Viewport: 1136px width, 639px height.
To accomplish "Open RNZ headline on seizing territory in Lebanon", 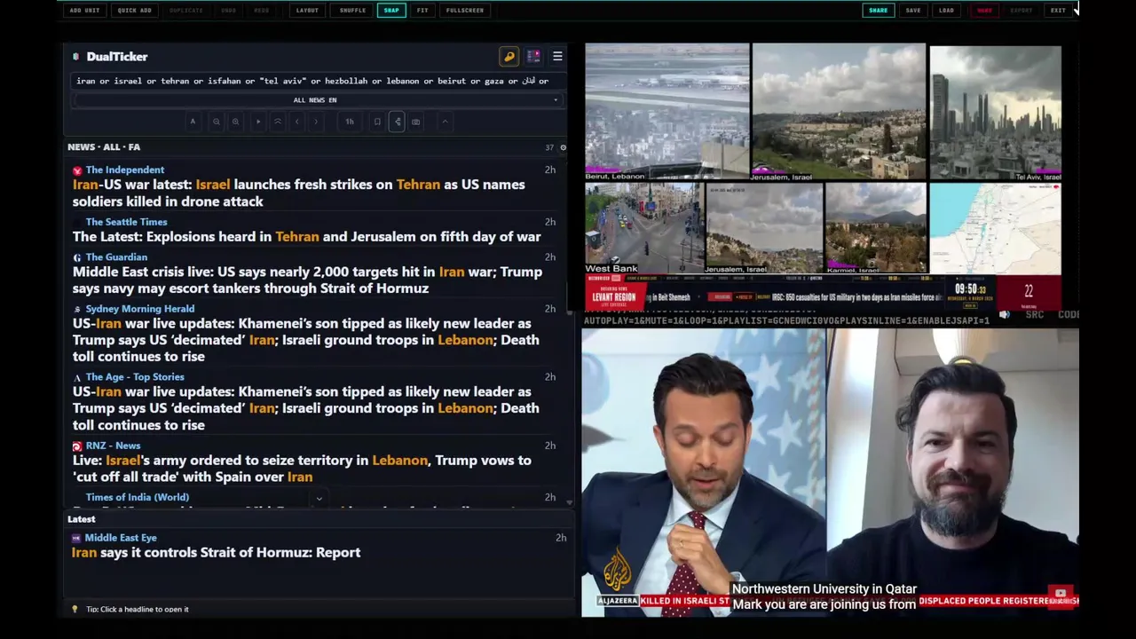I will coord(302,469).
